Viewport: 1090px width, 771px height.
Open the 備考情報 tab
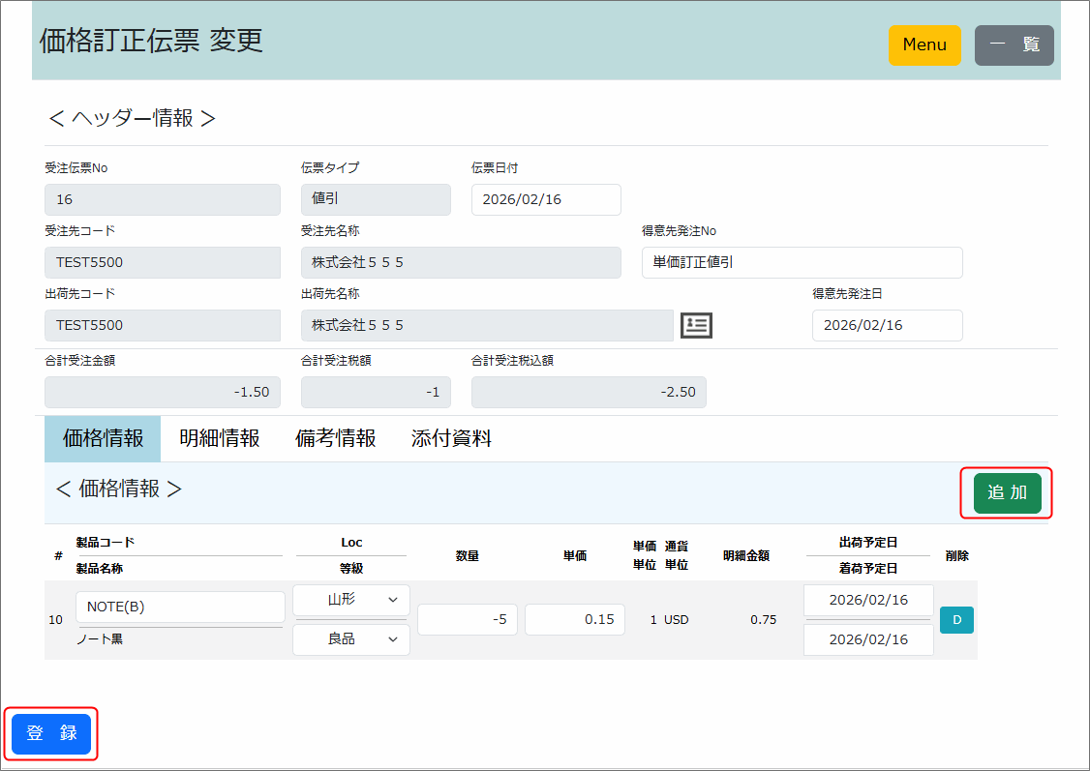pyautogui.click(x=335, y=439)
